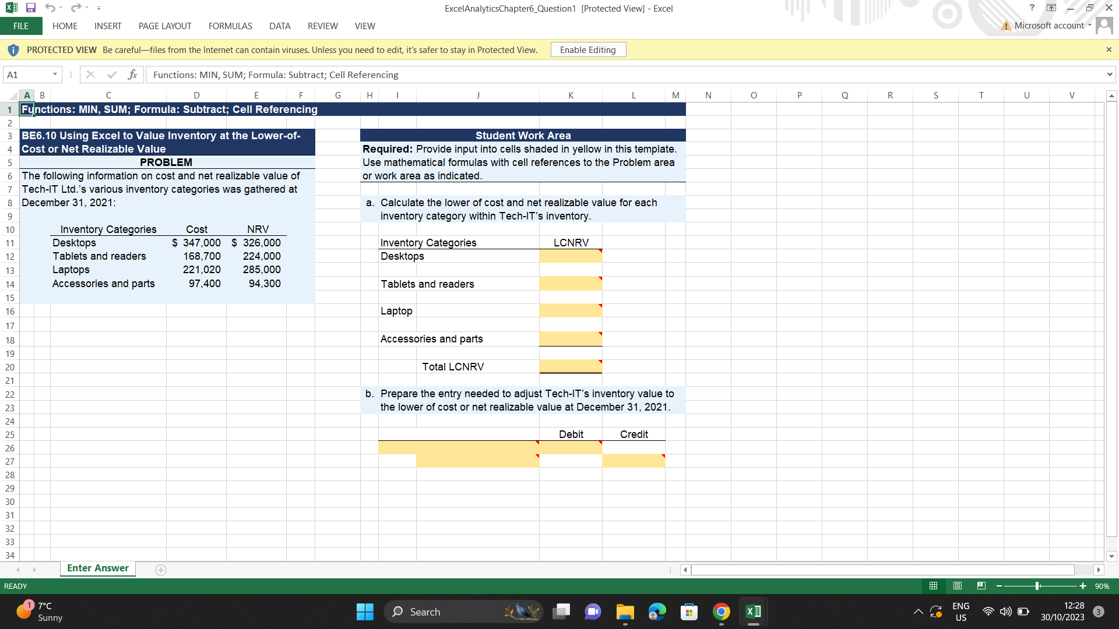Image resolution: width=1119 pixels, height=629 pixels.
Task: Open the Insert Function dialog
Action: (x=133, y=75)
